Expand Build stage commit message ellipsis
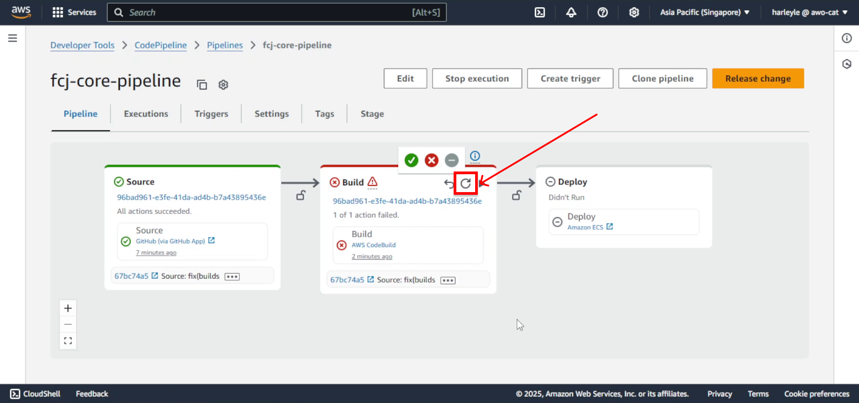This screenshot has height=403, width=859. click(448, 280)
